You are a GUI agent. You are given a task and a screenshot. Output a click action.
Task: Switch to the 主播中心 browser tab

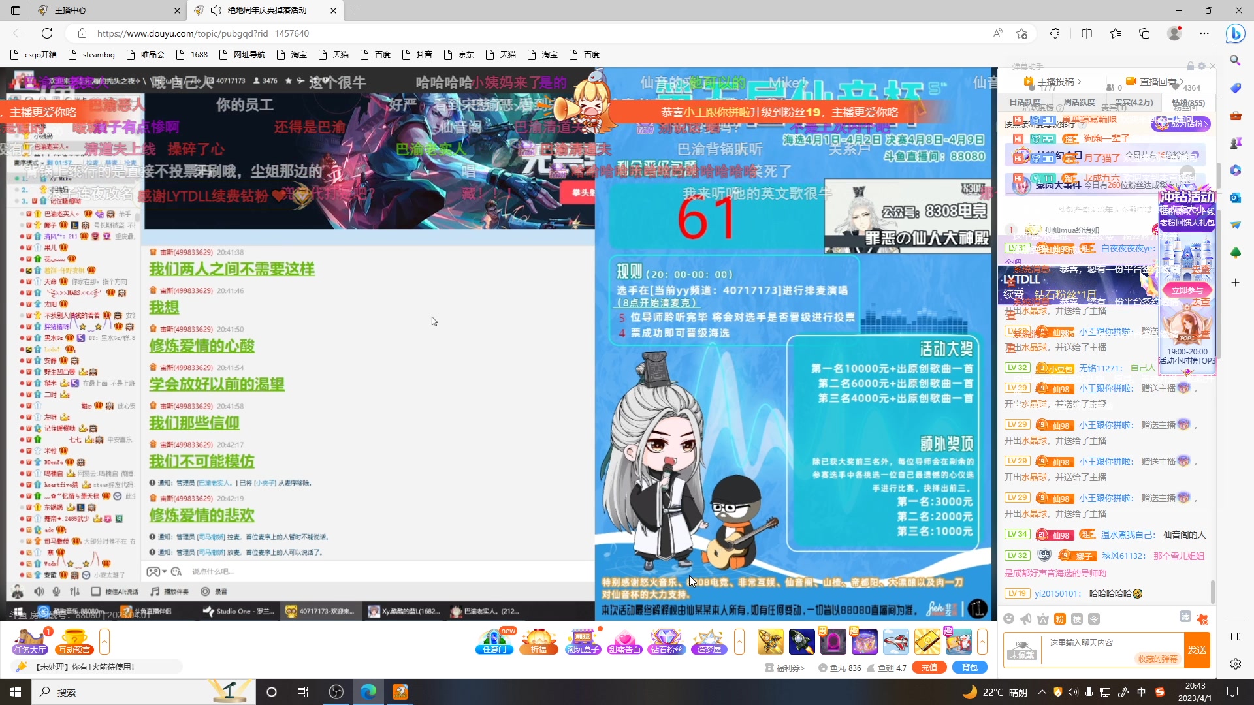point(108,10)
